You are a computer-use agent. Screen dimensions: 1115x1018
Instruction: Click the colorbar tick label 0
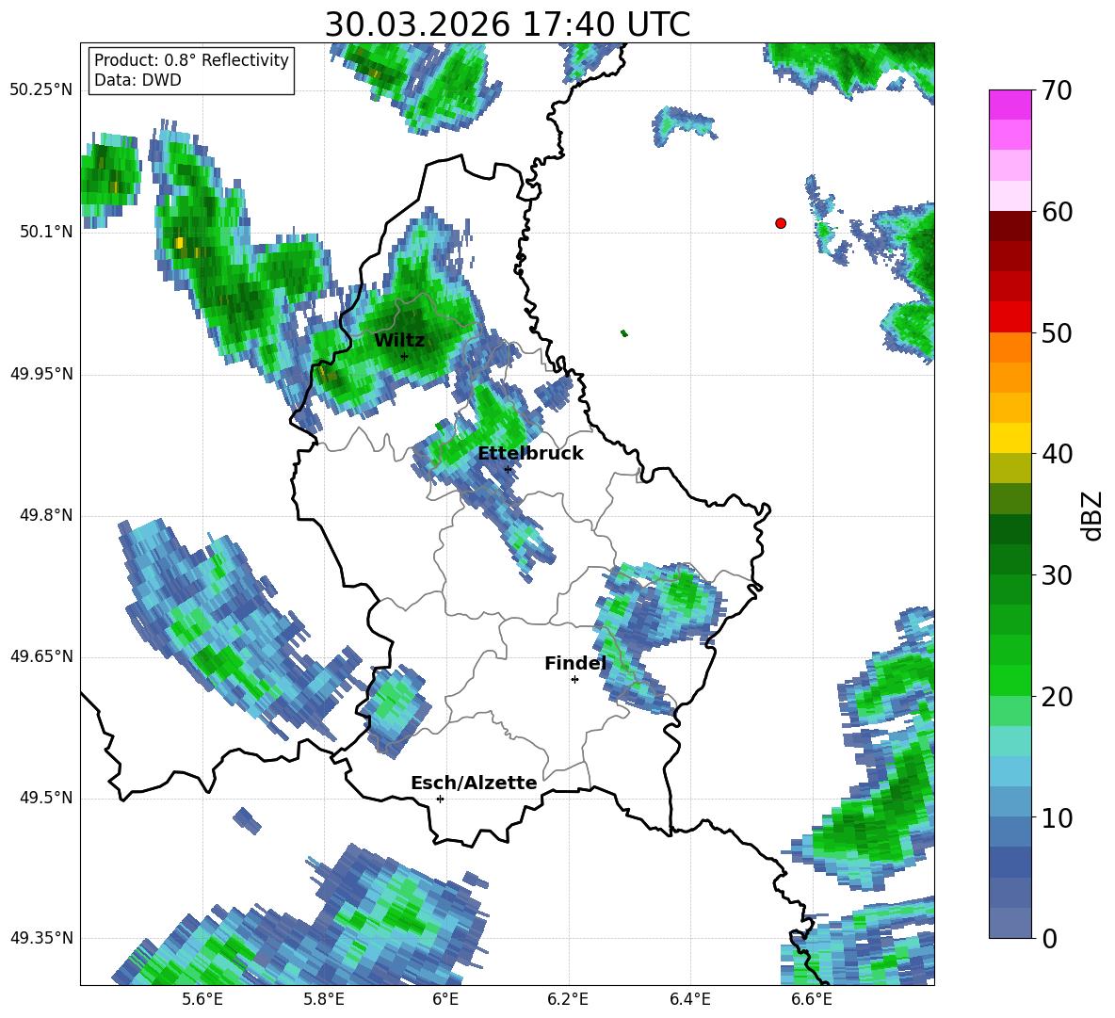1049,938
